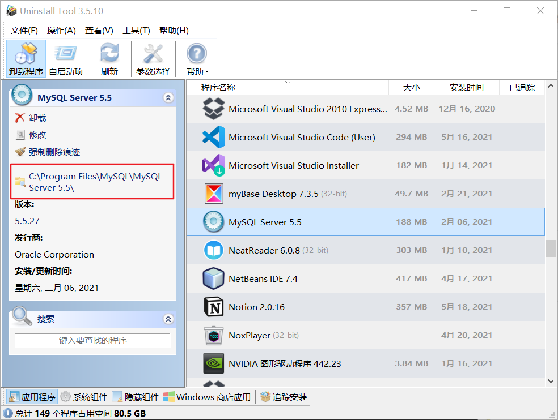Select Microsoft Visual Studio Installer row text

294,166
